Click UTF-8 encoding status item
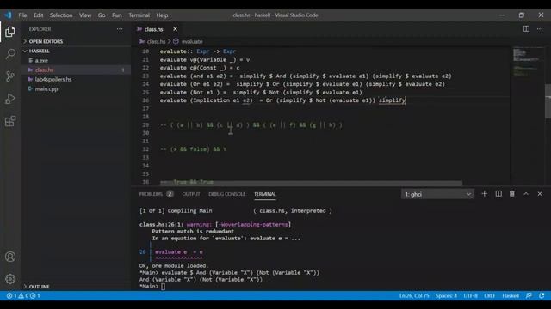The height and width of the screenshot is (309, 551). pos(470,295)
